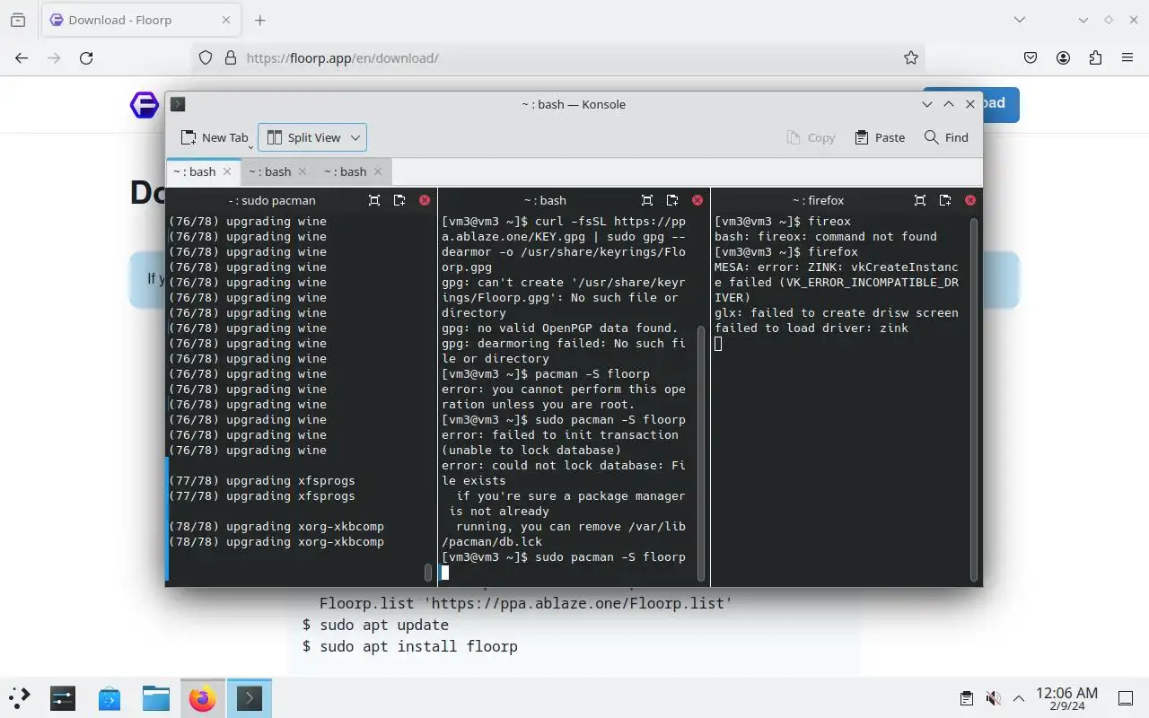1149x718 pixels.
Task: Click the show desktop button
Action: pyautogui.click(x=1126, y=697)
